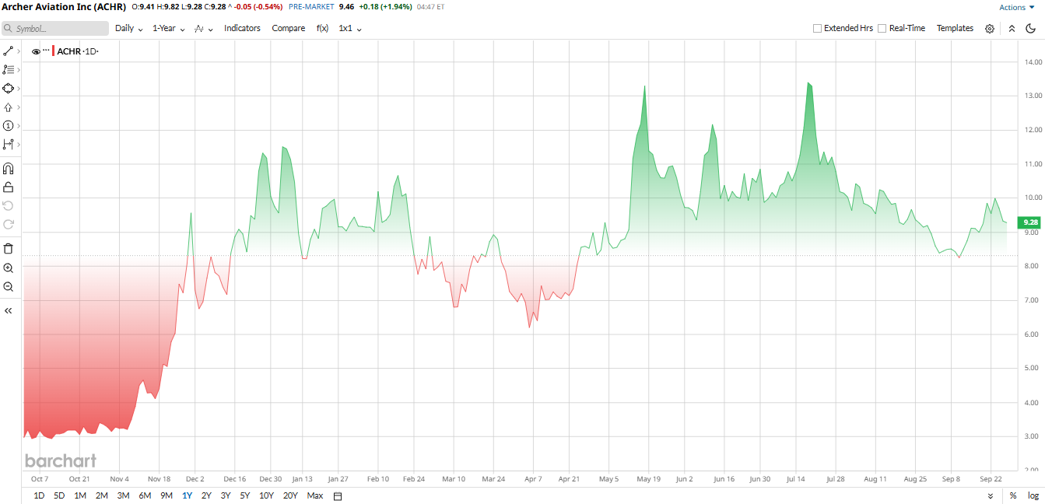
Task: Set range to 5D
Action: 59,495
